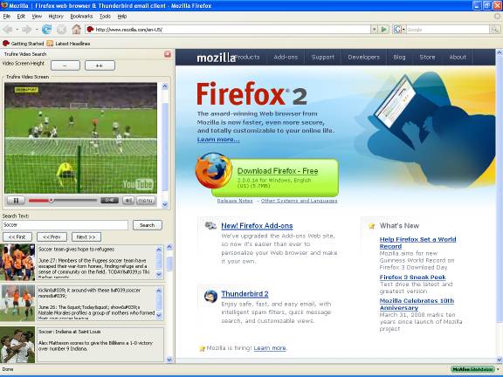Open the Home page icon
The image size is (503, 377).
[76, 29]
